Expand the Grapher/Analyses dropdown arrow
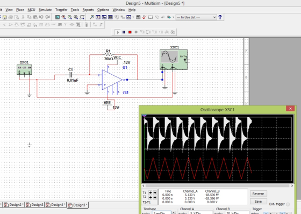Viewport: 301px width, 214px height. point(133,17)
